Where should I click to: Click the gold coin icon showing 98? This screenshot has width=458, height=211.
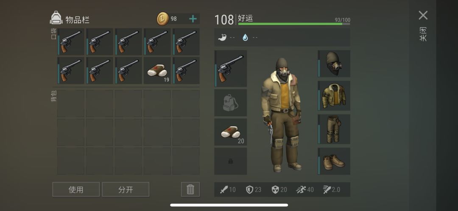coord(162,19)
